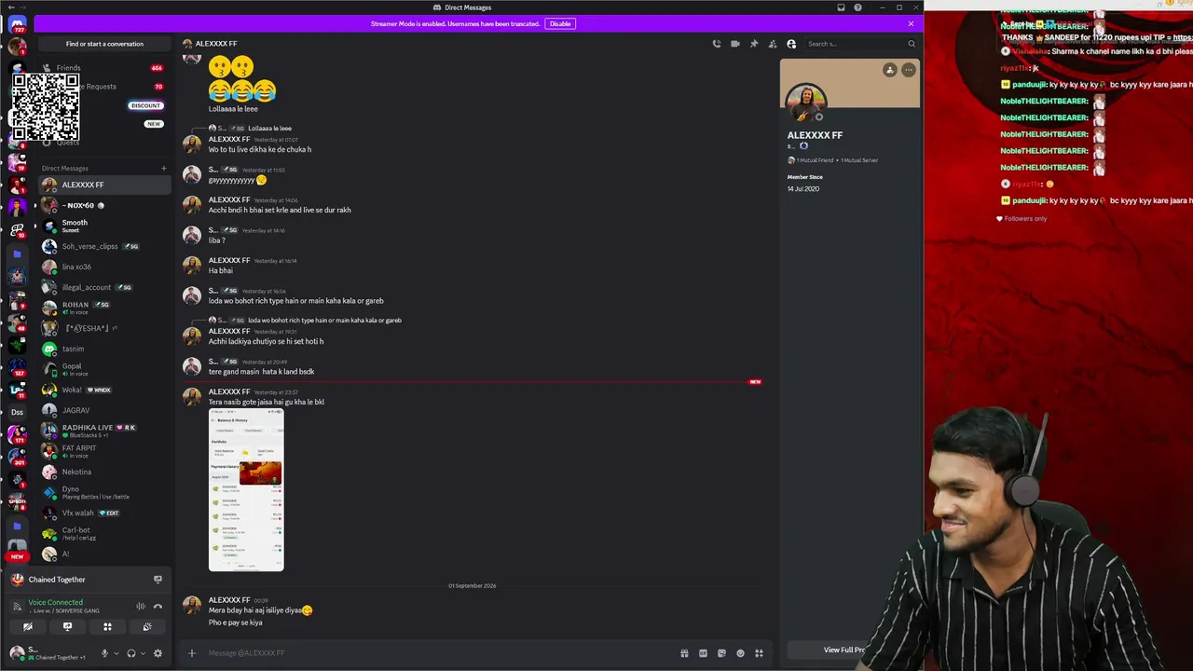Open voice connection details icon
This screenshot has width=1193, height=671.
17,606
